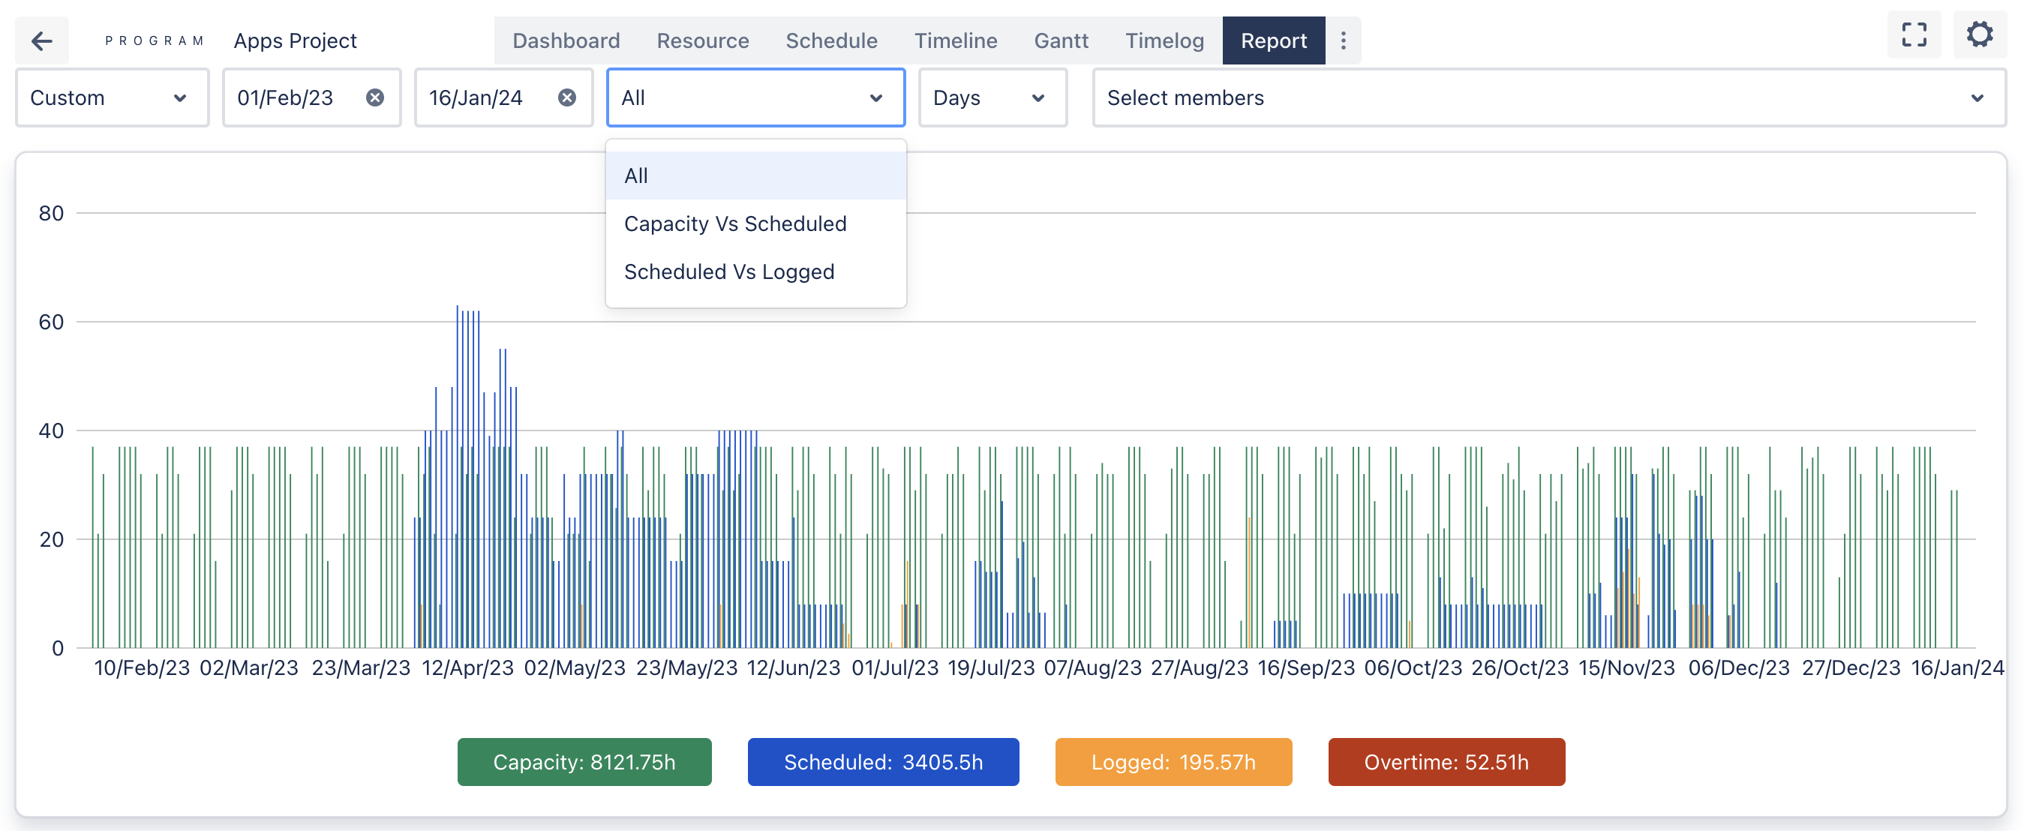Choose Scheduled Vs Logged option
2024x831 pixels.
coord(728,271)
